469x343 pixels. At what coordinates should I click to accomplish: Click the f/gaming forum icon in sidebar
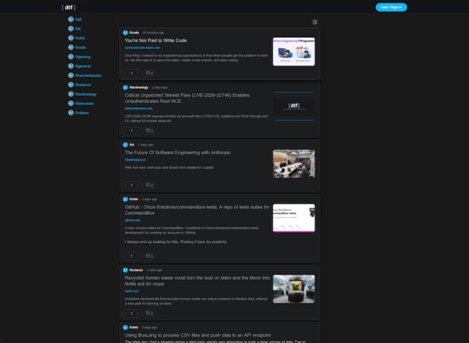(71, 57)
